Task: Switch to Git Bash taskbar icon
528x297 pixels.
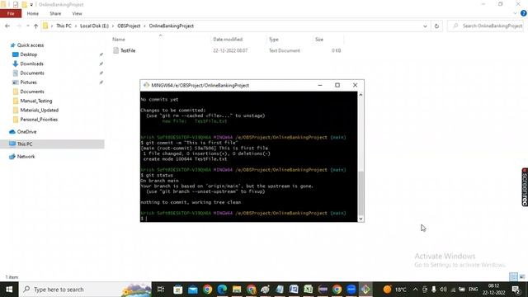Action: point(365,290)
